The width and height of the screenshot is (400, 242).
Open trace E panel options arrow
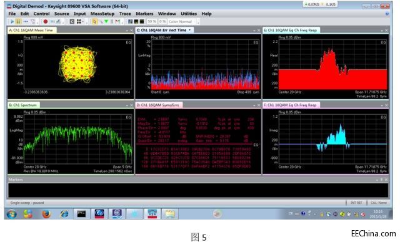point(382,31)
